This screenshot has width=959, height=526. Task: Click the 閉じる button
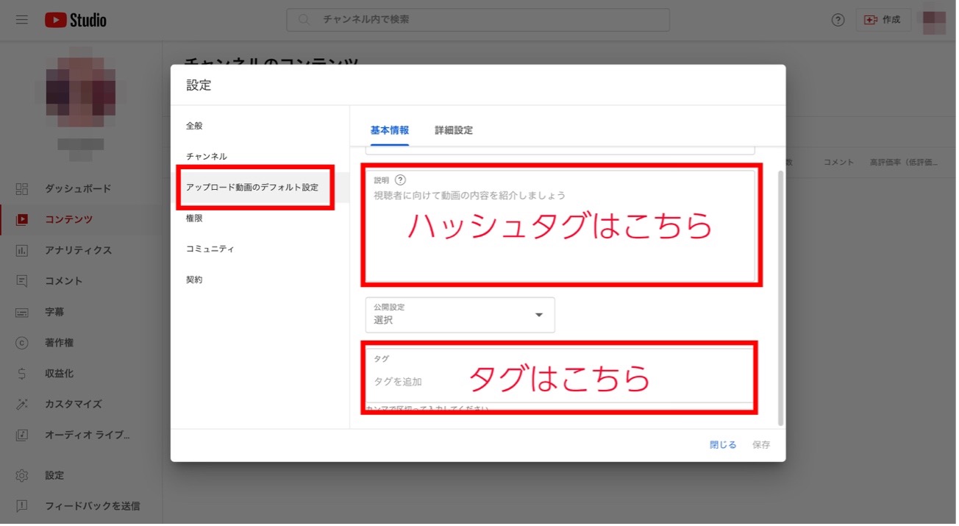723,445
